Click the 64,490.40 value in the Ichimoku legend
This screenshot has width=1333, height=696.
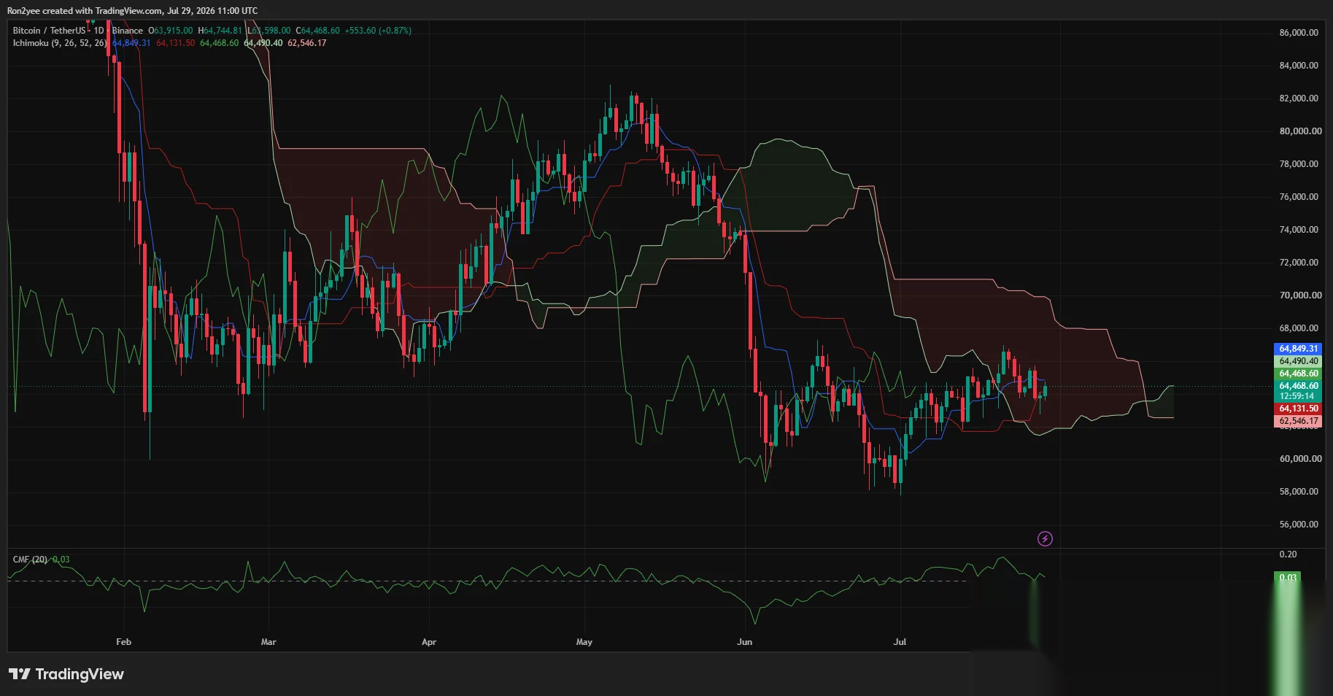[263, 43]
